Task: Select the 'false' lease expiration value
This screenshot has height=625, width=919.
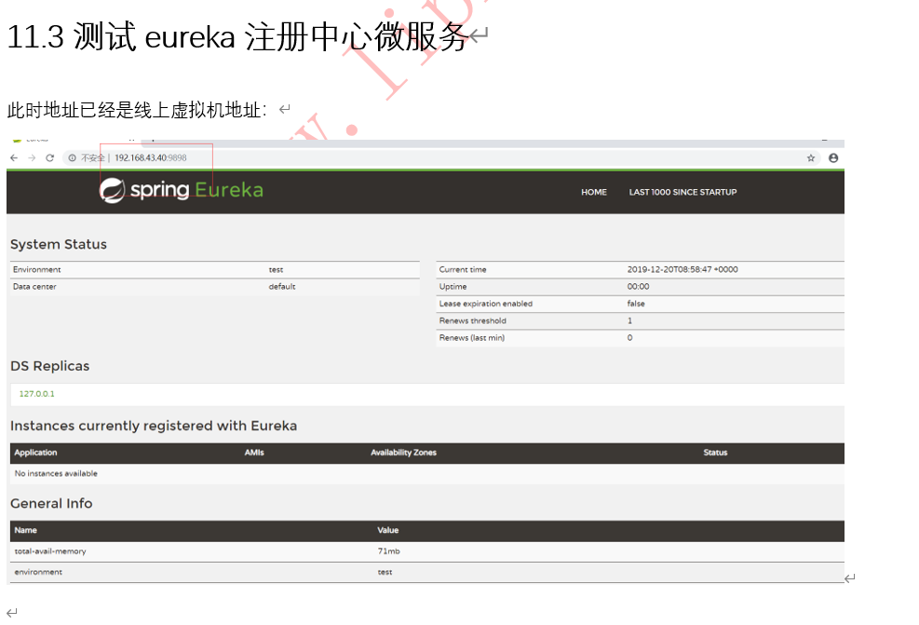Action: 636,303
